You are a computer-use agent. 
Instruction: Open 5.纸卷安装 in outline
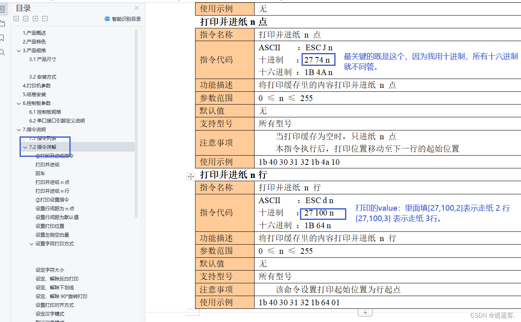tap(34, 95)
